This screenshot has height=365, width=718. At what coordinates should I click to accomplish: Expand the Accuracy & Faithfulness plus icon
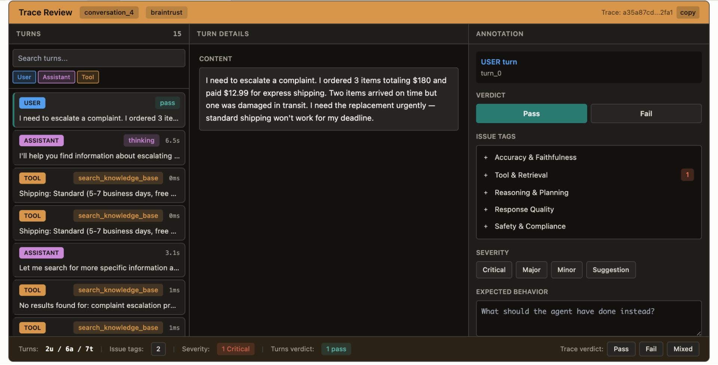coord(485,157)
